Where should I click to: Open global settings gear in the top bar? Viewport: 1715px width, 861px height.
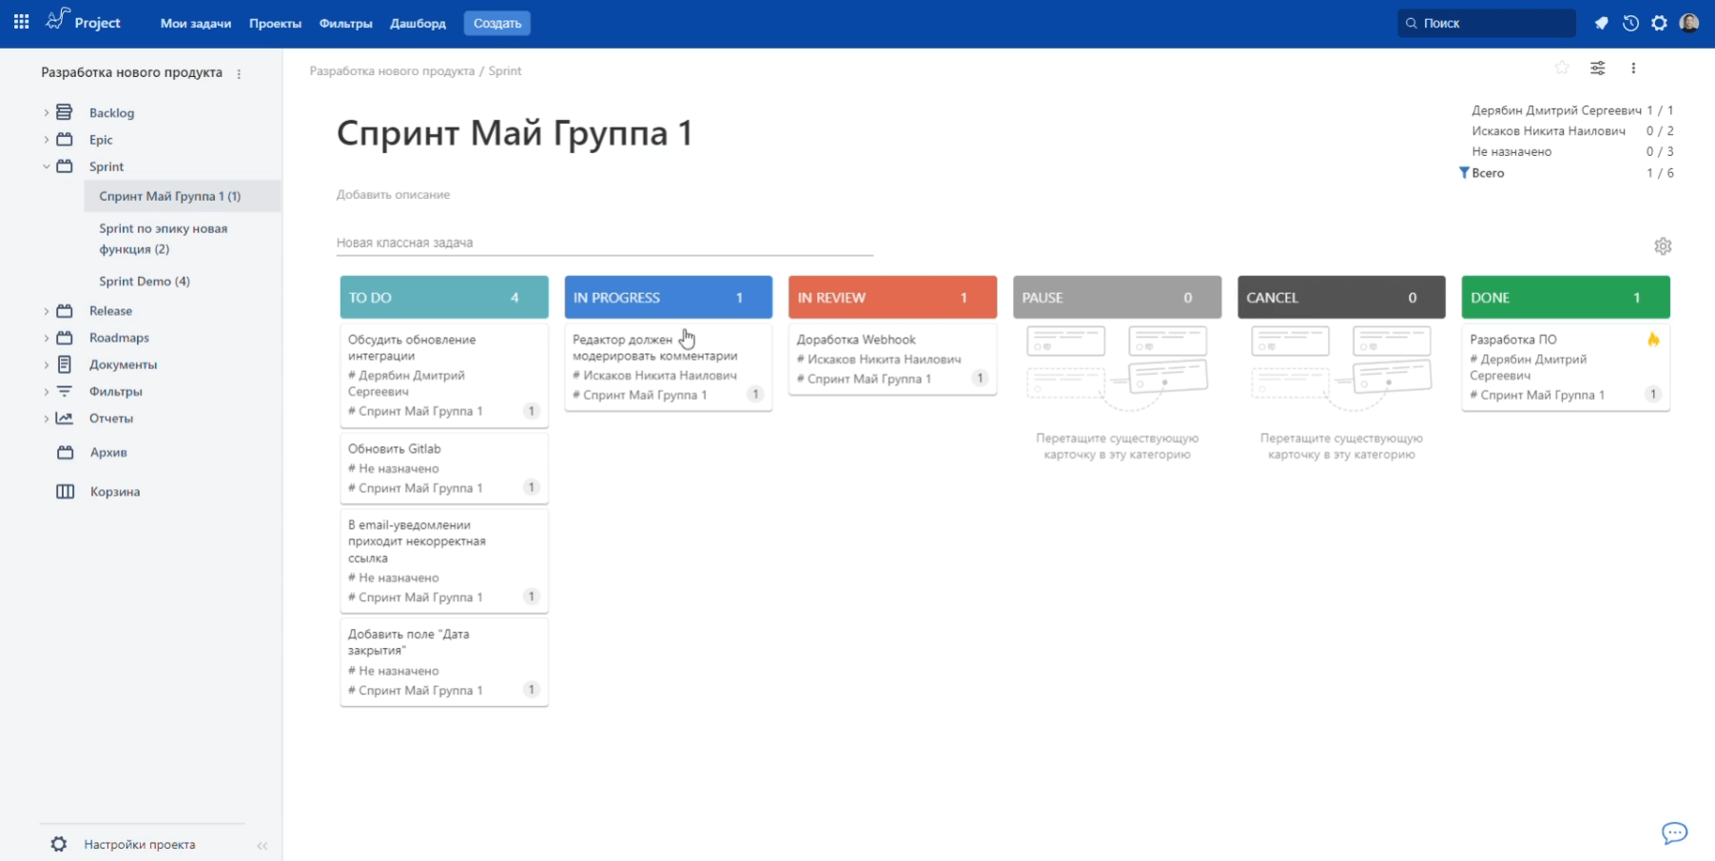(1659, 23)
